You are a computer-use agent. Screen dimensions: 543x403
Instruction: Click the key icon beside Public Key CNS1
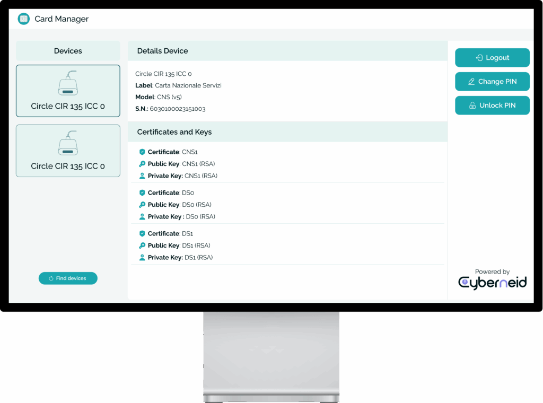click(x=142, y=164)
